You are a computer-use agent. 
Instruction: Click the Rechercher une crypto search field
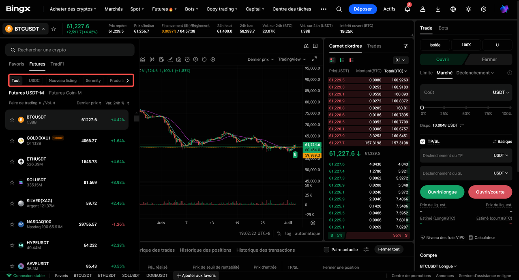click(x=70, y=50)
